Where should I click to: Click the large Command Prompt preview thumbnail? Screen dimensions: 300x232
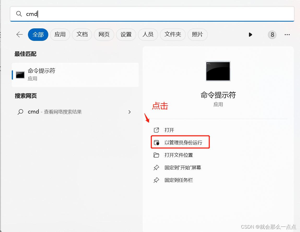coord(218,71)
